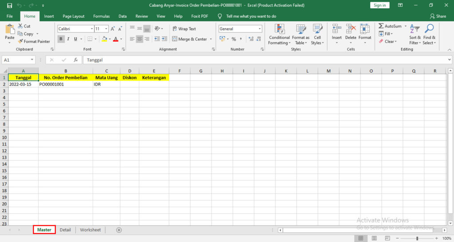
Task: Open the font name Calibri dropdown
Action: coord(92,29)
